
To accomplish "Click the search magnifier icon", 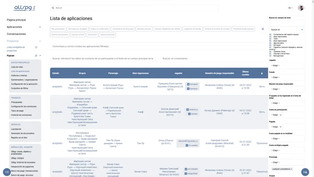I will [x=53, y=8].
